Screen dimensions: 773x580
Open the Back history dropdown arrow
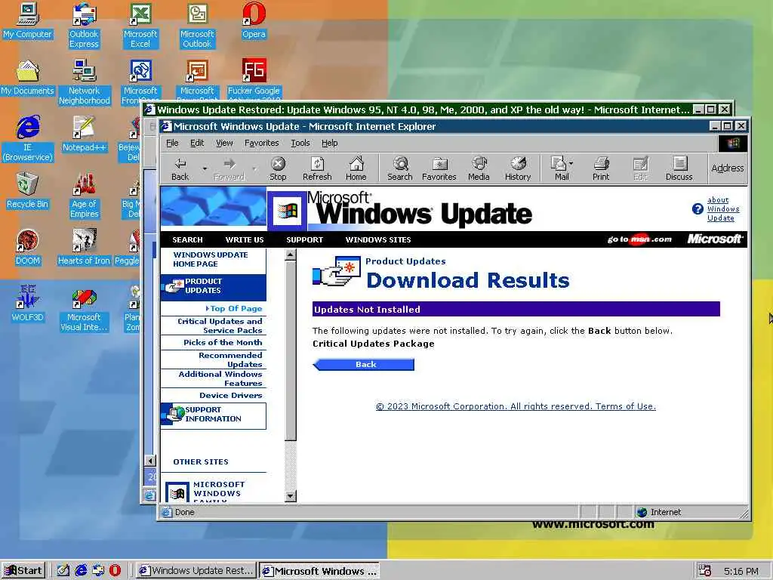pyautogui.click(x=205, y=168)
